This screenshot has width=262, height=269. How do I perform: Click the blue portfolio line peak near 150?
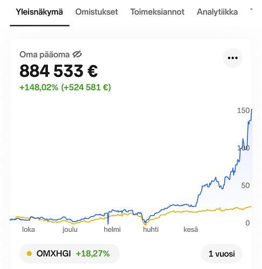coord(252,109)
